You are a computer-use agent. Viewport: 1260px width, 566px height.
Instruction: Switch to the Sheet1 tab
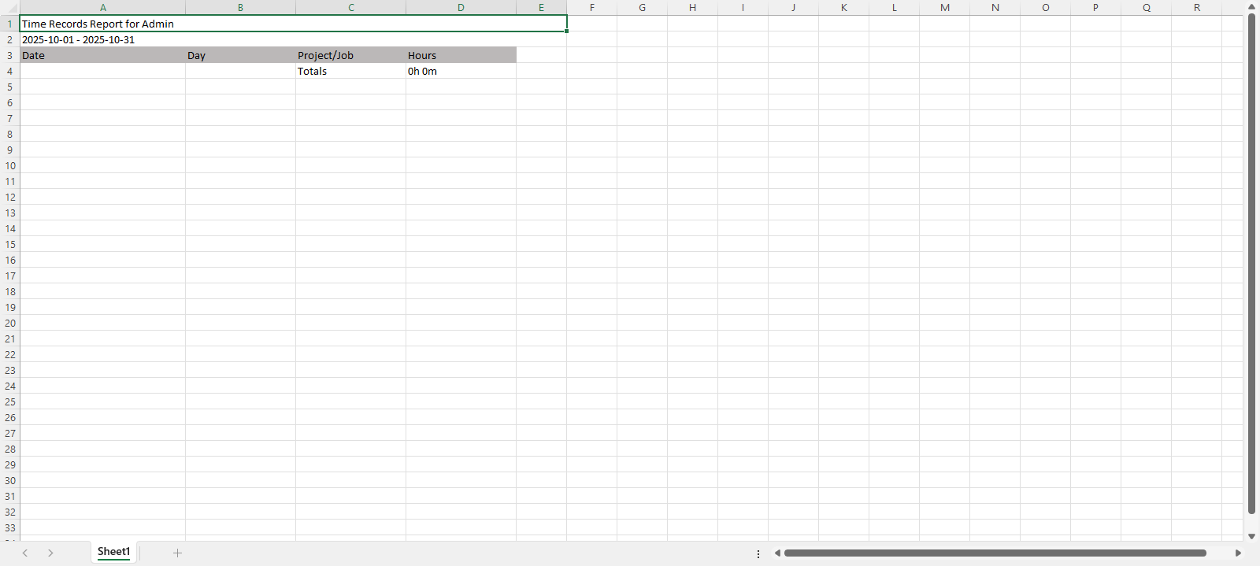point(113,552)
